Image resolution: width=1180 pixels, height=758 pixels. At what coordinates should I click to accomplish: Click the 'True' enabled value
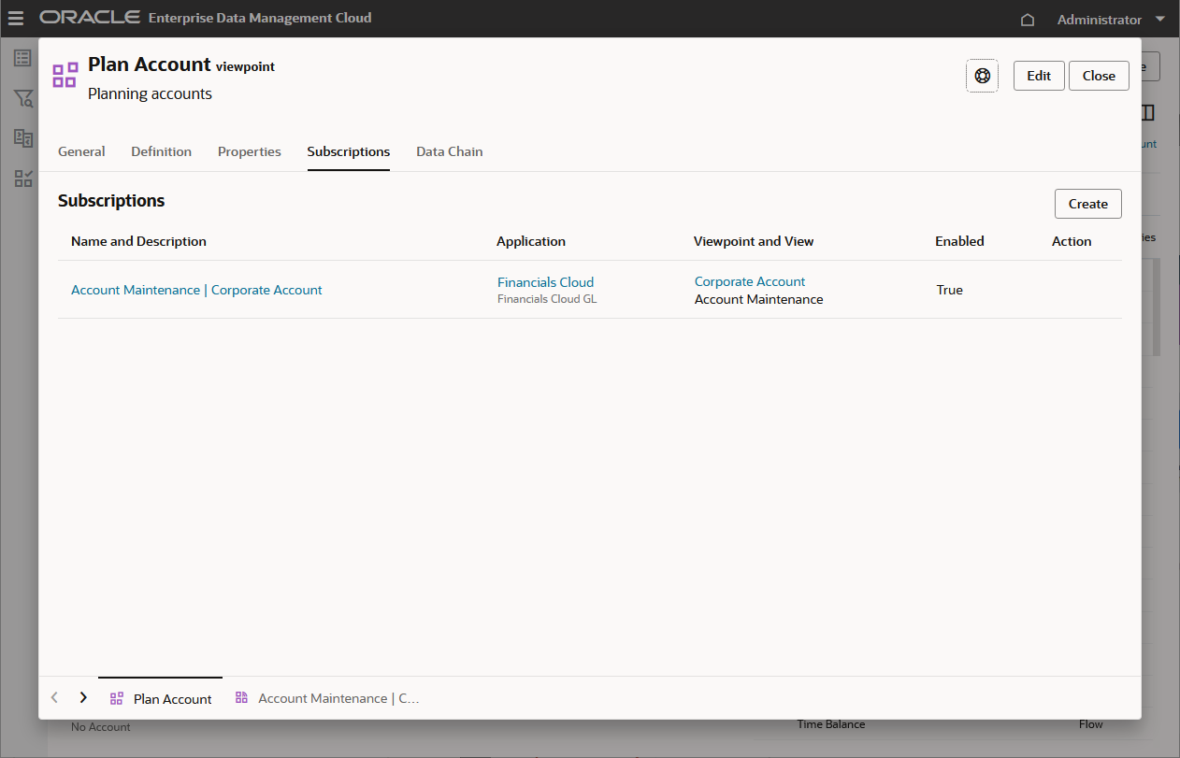pyautogui.click(x=950, y=290)
